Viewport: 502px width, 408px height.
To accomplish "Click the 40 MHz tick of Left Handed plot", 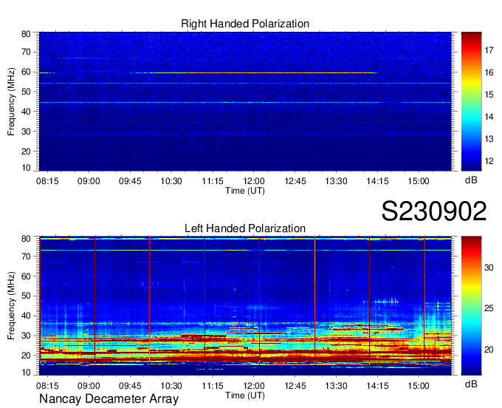I will click(x=26, y=316).
